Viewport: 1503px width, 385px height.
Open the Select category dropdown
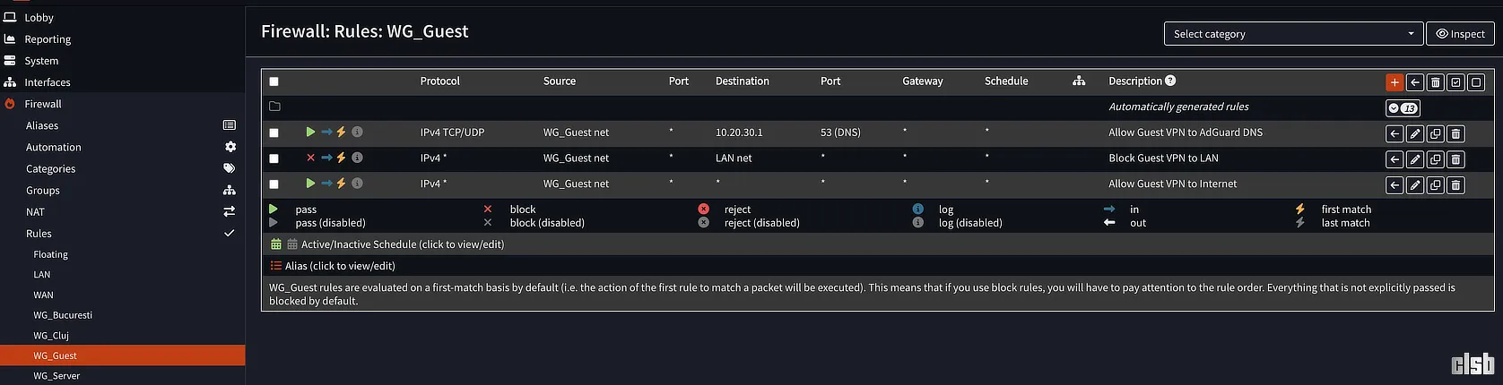pos(1292,34)
